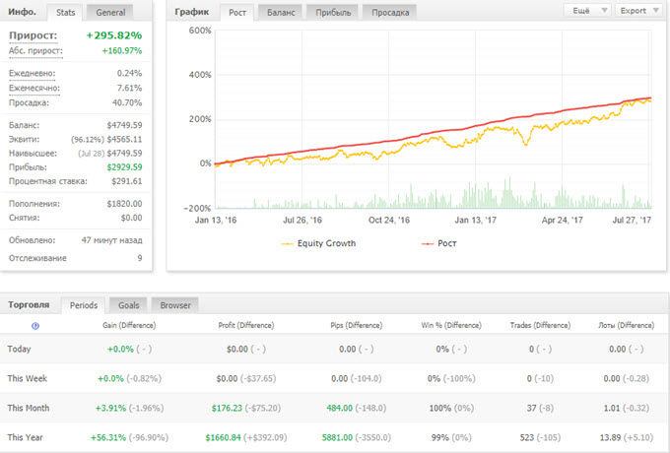Click the Просадка 40.70% value

(127, 102)
